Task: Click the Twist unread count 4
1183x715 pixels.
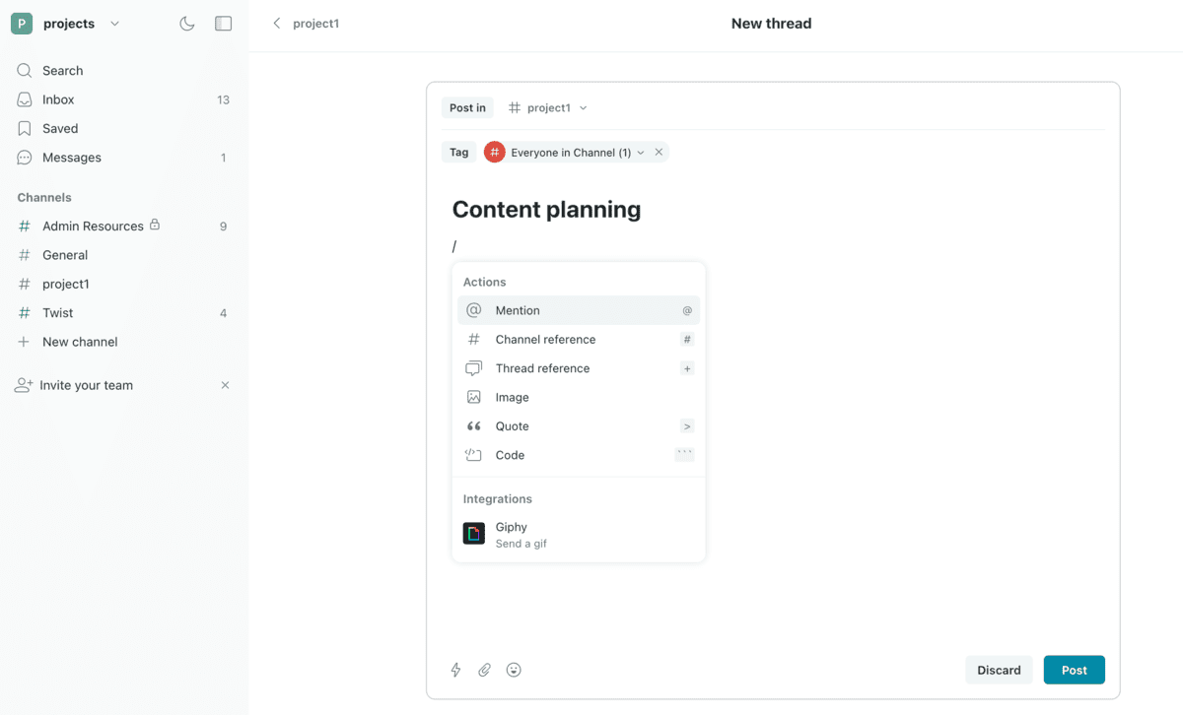Action: point(223,313)
